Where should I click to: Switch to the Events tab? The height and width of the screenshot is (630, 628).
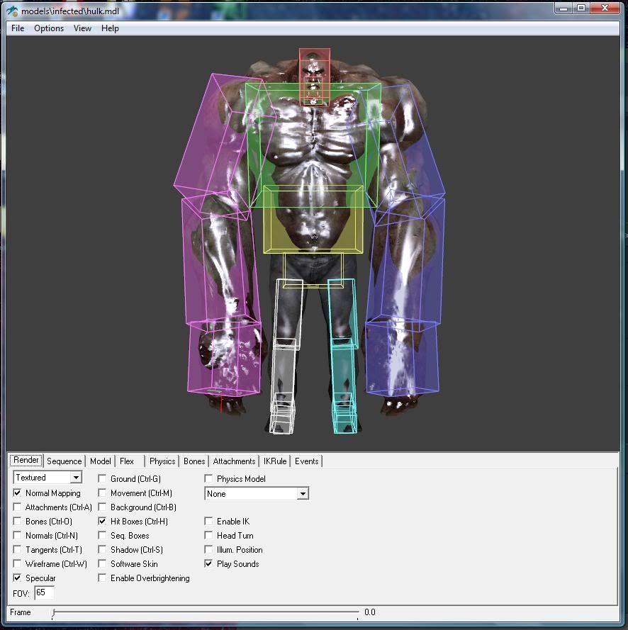click(307, 461)
